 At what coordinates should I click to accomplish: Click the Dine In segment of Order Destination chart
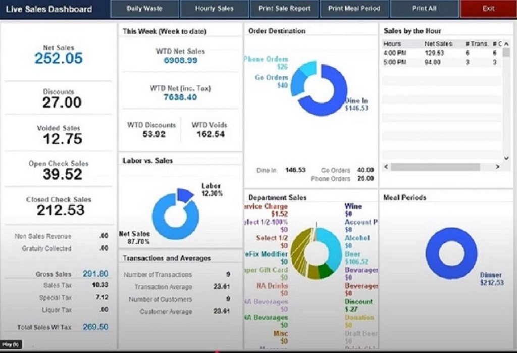[333, 101]
